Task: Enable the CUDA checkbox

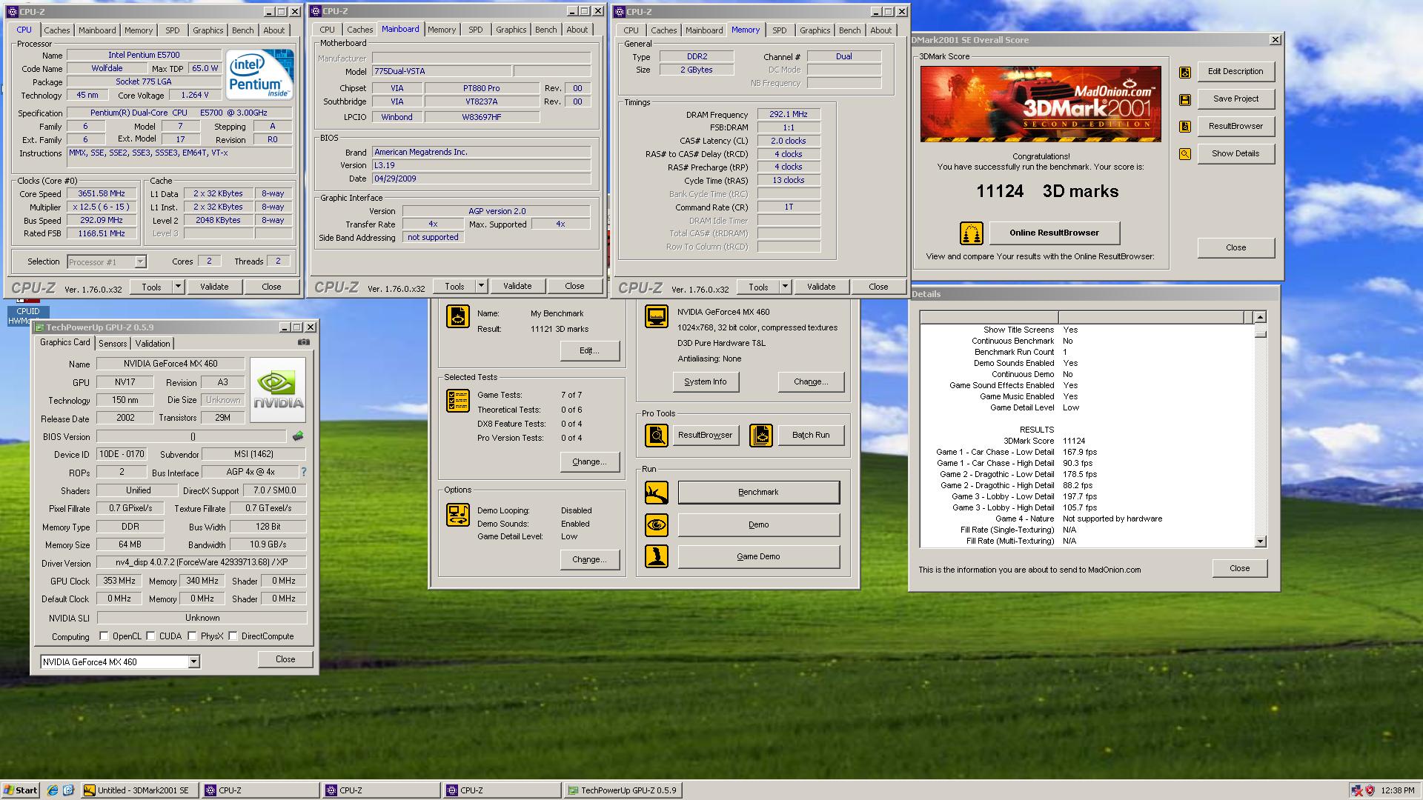Action: point(151,636)
